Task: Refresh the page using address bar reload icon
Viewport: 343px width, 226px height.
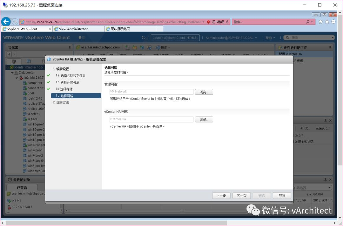Action: 227,22
